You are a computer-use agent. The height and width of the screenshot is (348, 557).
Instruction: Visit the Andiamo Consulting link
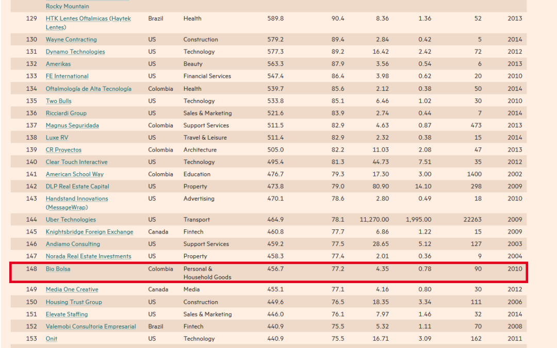coord(73,244)
